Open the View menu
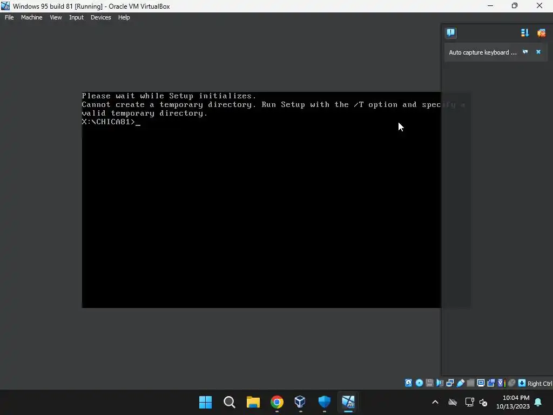553x415 pixels. (56, 17)
